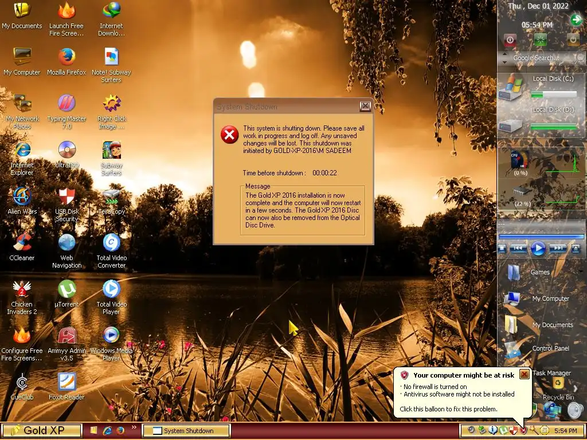This screenshot has width=587, height=440.
Task: Open Control Panel from the sidebar
Action: click(537, 348)
